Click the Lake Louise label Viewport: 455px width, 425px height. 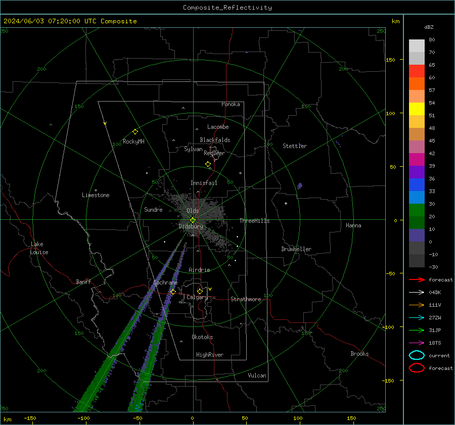pos(39,248)
